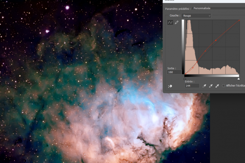Open the Couche channel dropdown showing Rouge
The image size is (245, 163).
[x=196, y=16]
